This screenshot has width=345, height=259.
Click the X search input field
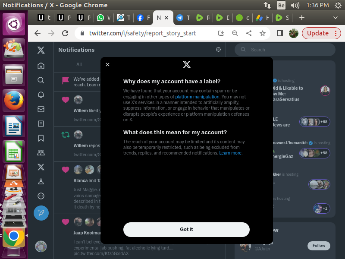285,50
